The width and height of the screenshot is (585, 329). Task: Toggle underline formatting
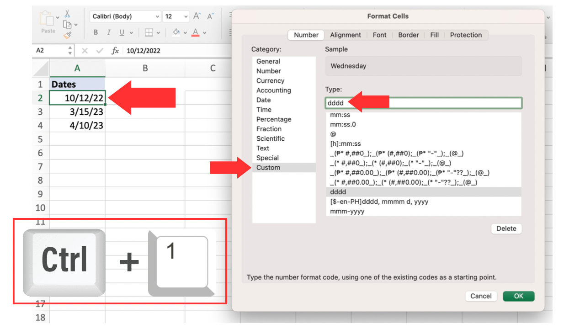tap(122, 32)
